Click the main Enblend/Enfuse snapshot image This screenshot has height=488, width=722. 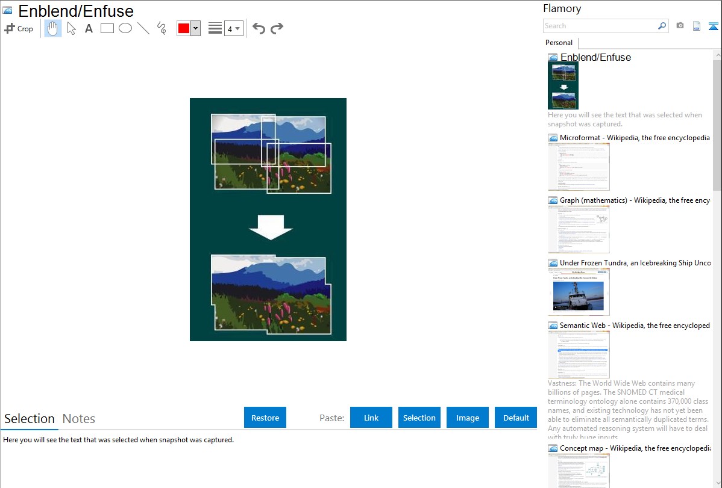(268, 220)
